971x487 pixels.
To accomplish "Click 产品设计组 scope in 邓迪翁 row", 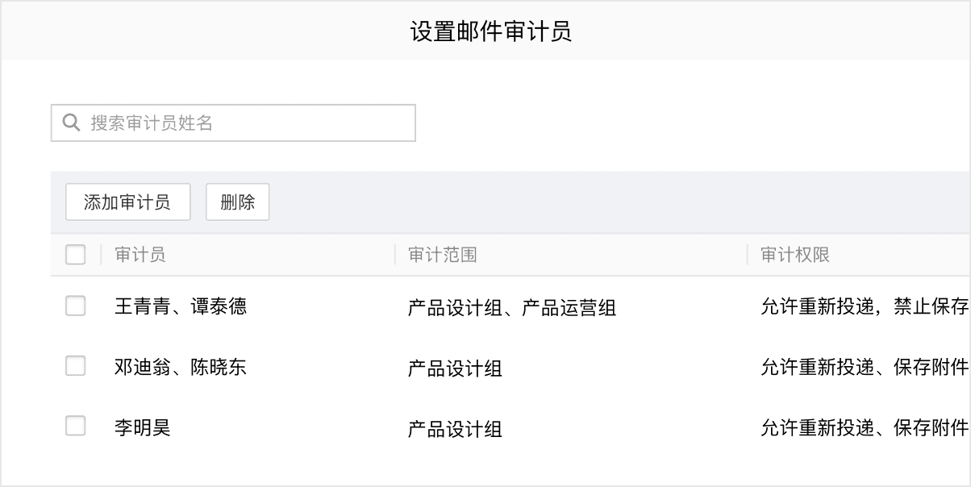I will coord(456,368).
